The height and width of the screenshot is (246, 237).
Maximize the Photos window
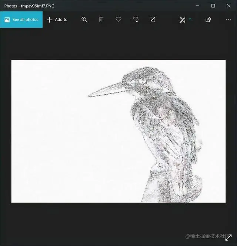tap(213, 6)
